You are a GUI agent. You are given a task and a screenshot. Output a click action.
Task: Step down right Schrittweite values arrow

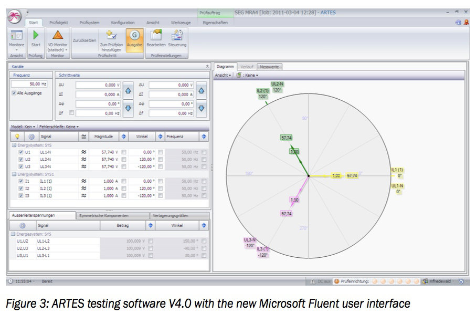pos(202,108)
